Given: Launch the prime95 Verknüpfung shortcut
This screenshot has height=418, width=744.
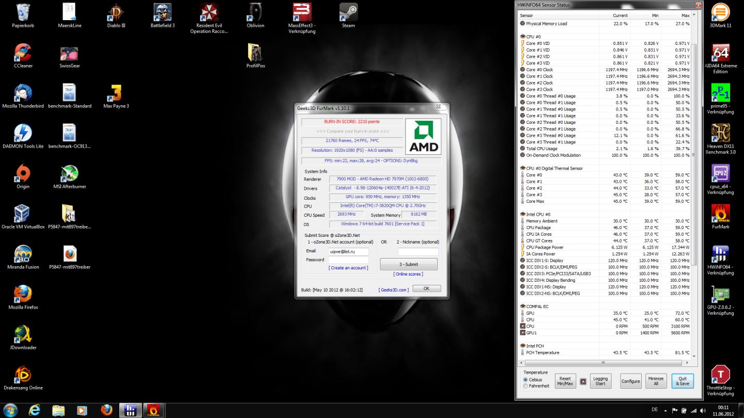Looking at the screenshot, I should tap(720, 99).
